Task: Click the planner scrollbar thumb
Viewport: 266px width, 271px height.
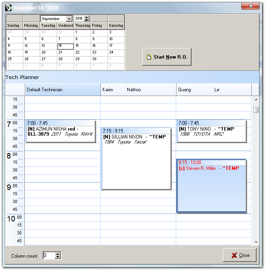Action: (256, 110)
